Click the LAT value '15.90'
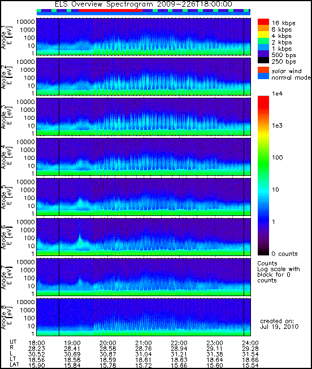Image resolution: width=312 pixels, height=369 pixels. tap(37, 366)
